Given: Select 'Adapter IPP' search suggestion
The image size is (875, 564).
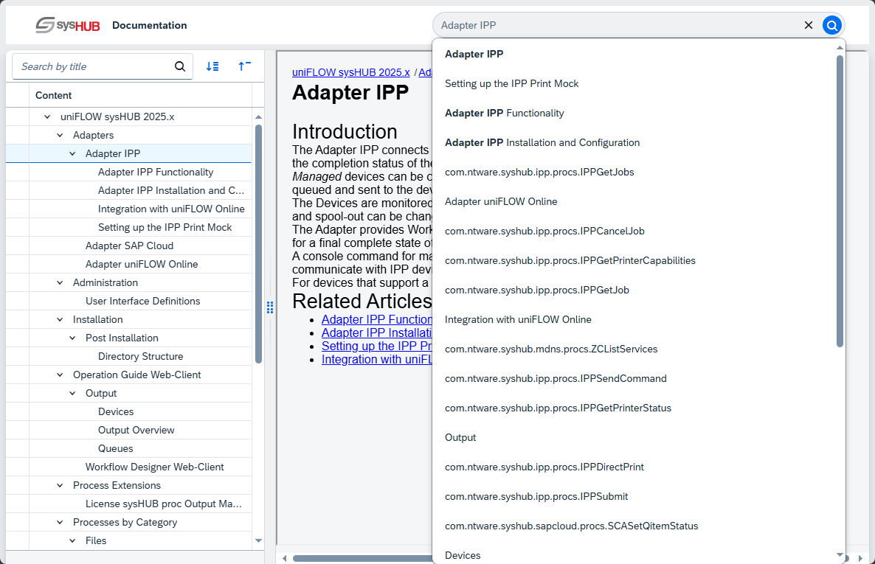Looking at the screenshot, I should click(x=634, y=54).
